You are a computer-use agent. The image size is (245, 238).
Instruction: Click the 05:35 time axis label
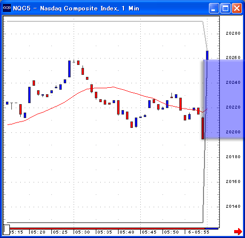coord(105,232)
